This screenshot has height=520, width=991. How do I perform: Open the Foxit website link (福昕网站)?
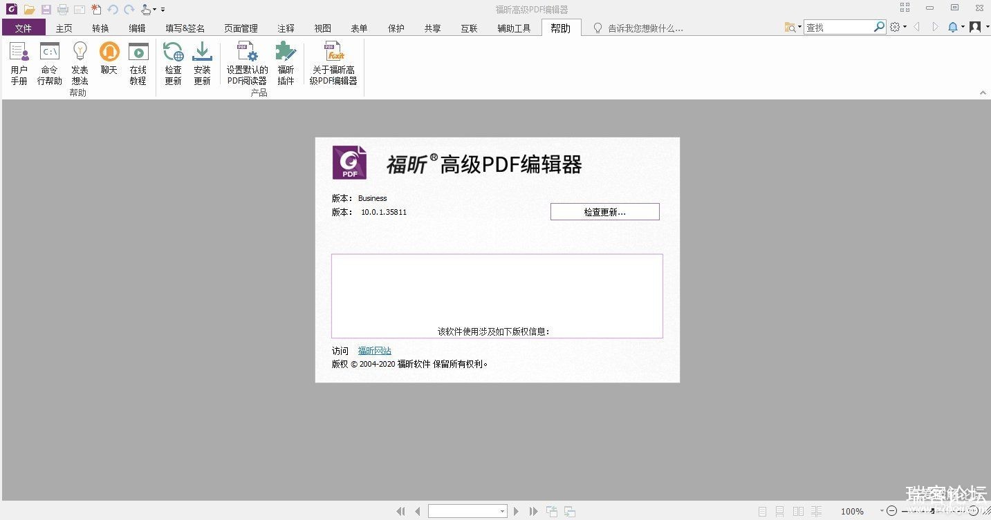374,351
